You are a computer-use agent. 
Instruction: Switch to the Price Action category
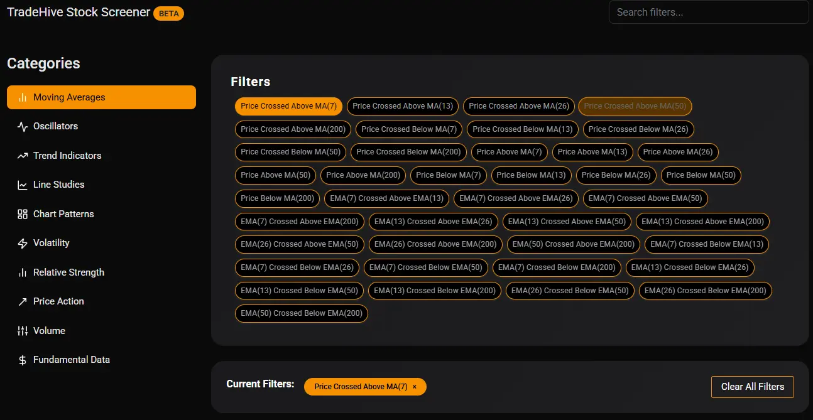tap(58, 301)
